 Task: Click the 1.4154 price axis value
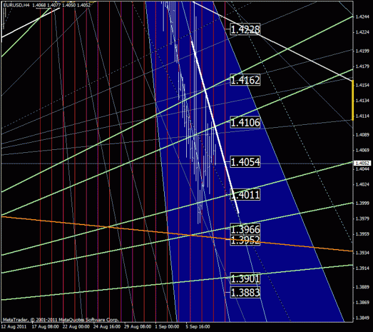tap(362, 85)
